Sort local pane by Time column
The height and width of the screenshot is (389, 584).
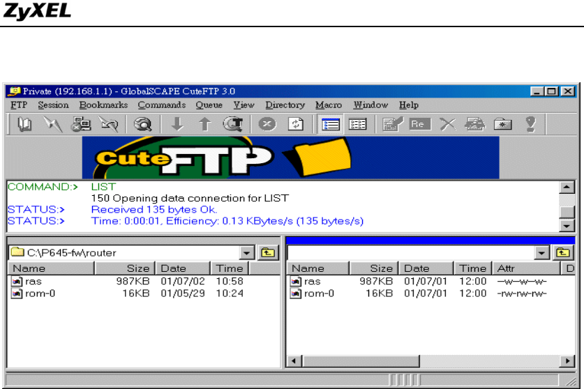[230, 268]
